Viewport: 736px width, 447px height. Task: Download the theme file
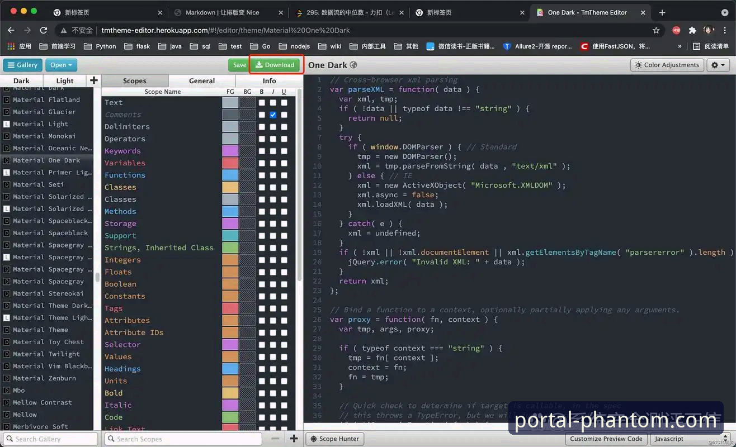click(275, 65)
